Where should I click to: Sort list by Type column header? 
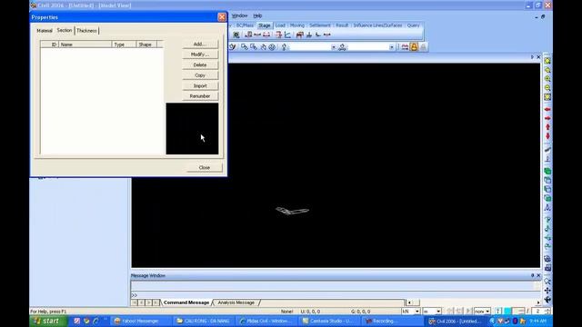pos(124,45)
